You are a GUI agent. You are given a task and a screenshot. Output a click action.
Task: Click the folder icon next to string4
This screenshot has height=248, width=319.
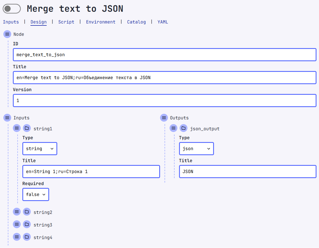[x=27, y=237]
